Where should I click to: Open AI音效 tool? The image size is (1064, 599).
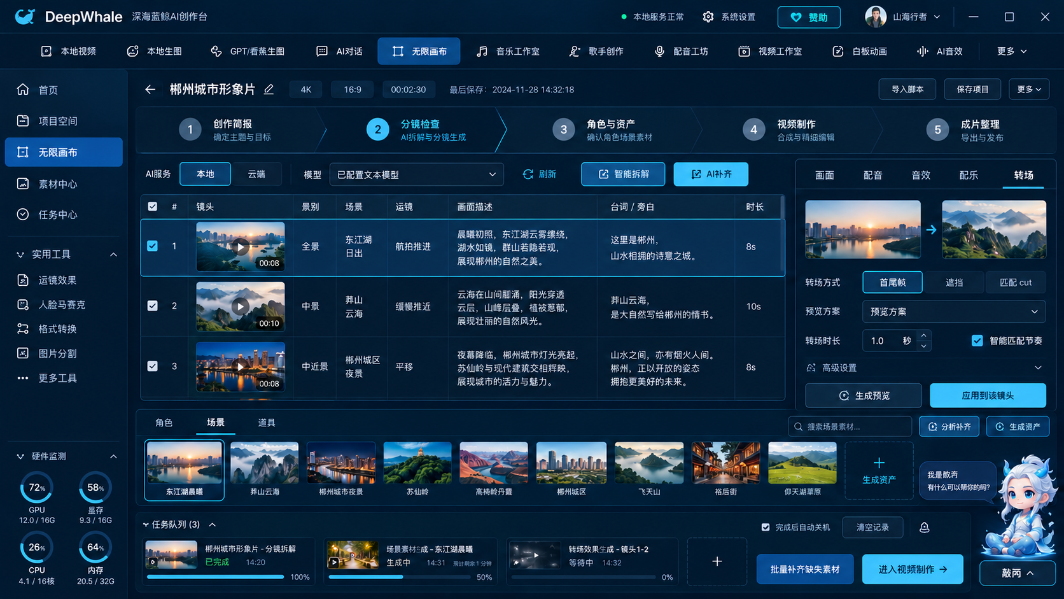[939, 52]
